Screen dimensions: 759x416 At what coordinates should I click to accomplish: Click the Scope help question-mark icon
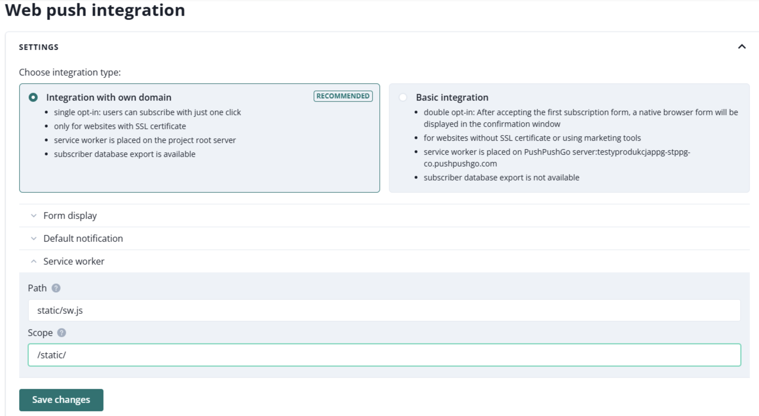pos(61,333)
